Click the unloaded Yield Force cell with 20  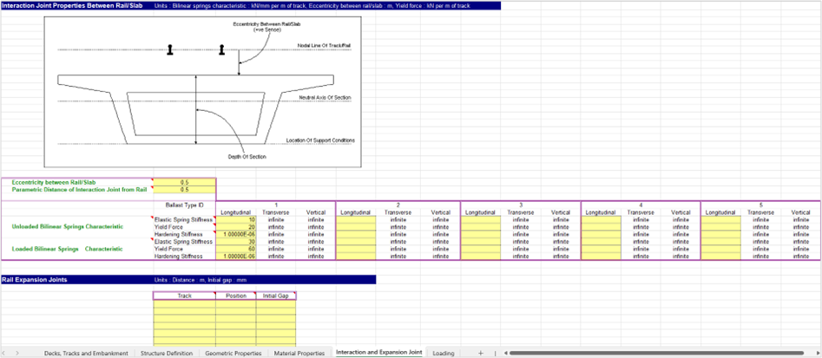click(236, 227)
